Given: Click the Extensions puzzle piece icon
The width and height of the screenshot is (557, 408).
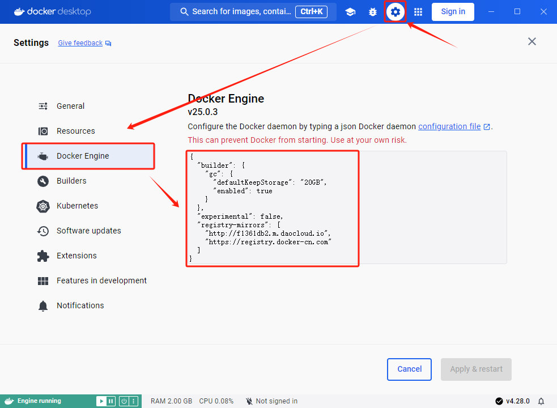Looking at the screenshot, I should click(x=43, y=256).
